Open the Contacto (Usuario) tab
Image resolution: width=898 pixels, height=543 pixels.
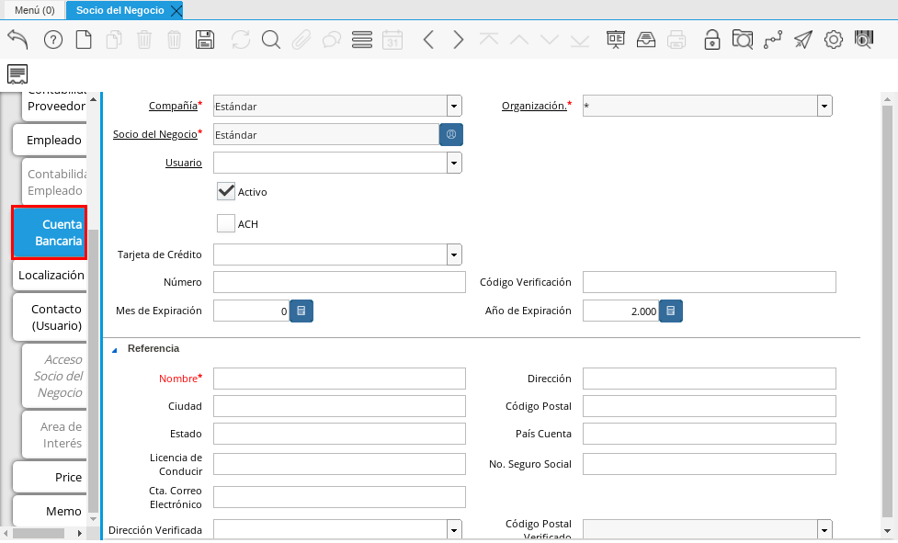click(x=55, y=317)
